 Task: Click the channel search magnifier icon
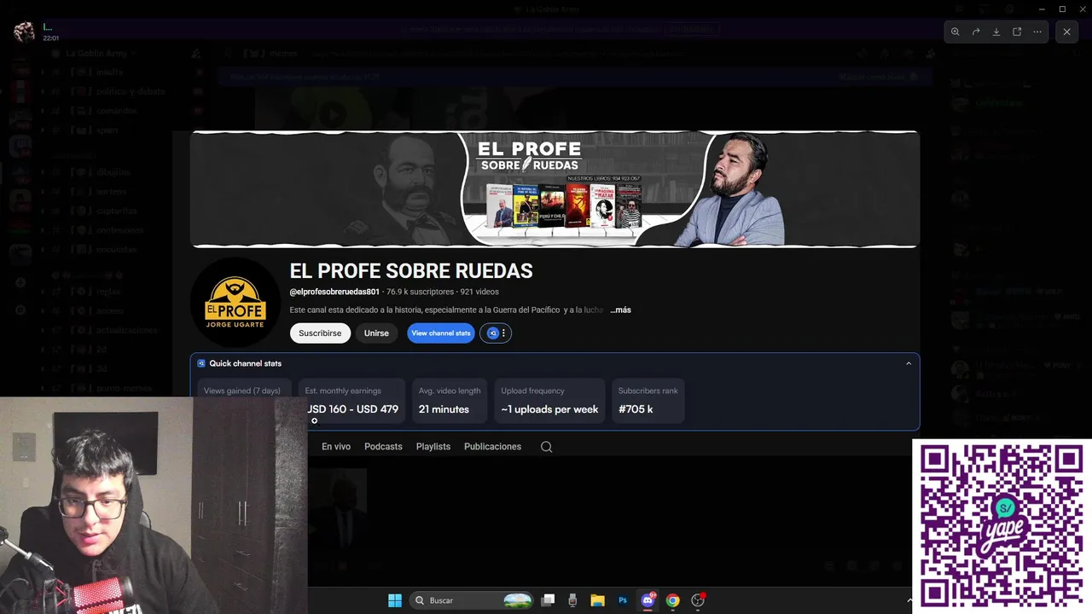[x=547, y=447]
